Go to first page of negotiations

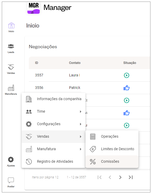(x=100, y=177)
